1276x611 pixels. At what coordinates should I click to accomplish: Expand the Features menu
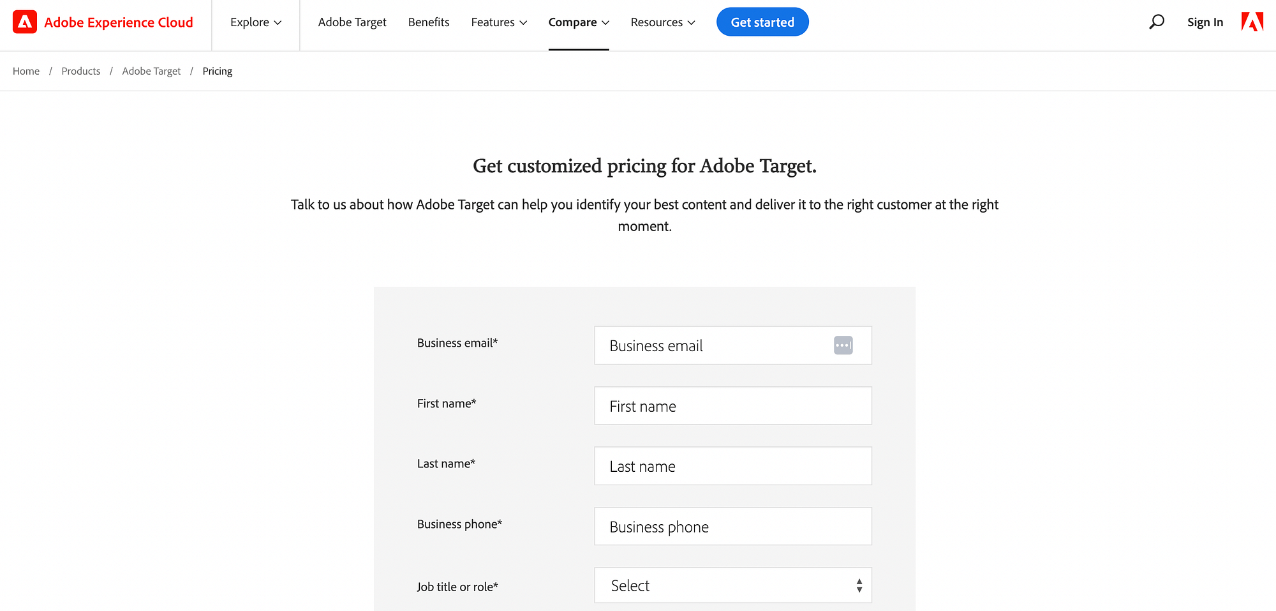499,22
